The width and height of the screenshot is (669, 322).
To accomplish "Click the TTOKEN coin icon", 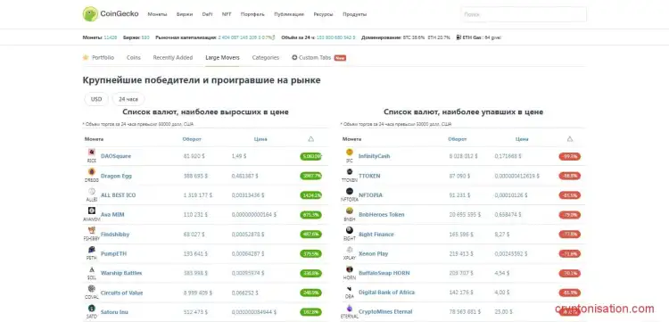I will (x=350, y=172).
